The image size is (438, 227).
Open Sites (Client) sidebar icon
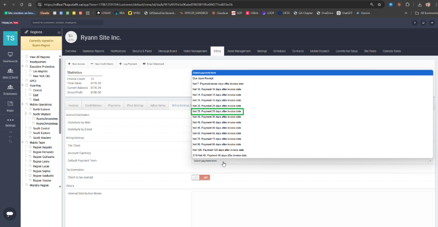tap(10, 74)
